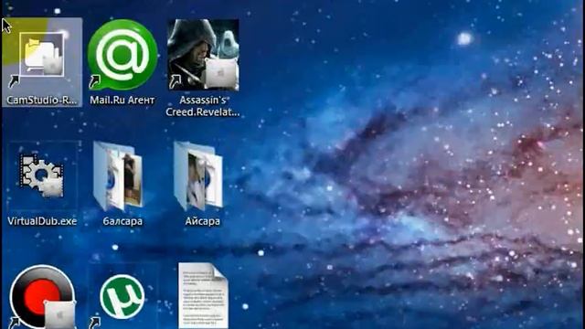Click the "балсара" folder name
The width and height of the screenshot is (585, 329).
click(122, 221)
